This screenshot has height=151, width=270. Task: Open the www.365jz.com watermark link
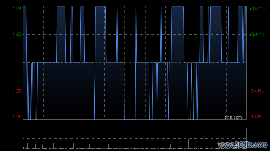point(243,145)
